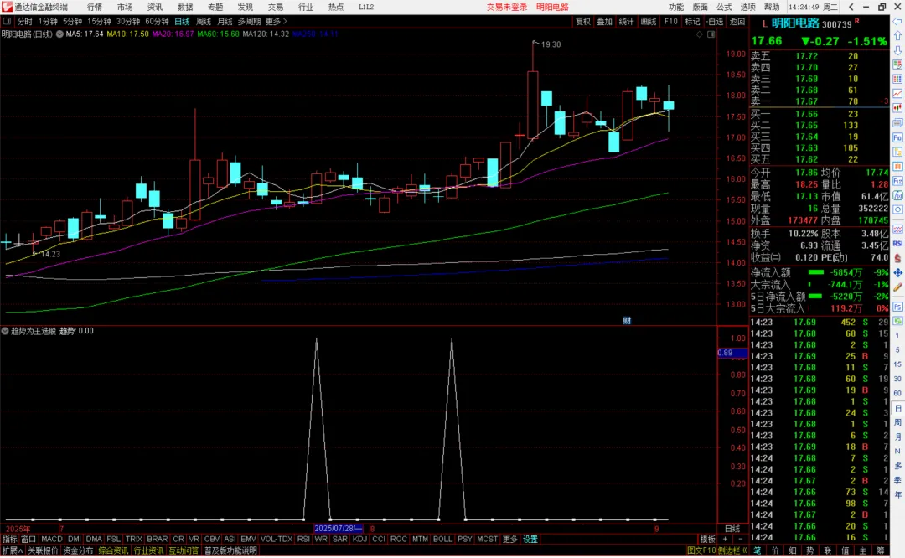Click the 画线 drawing button

click(648, 21)
